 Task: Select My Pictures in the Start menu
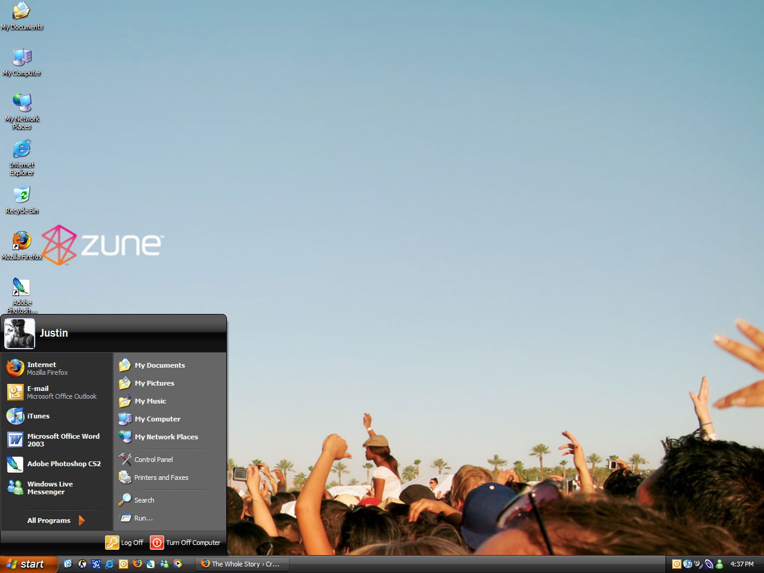(x=155, y=383)
